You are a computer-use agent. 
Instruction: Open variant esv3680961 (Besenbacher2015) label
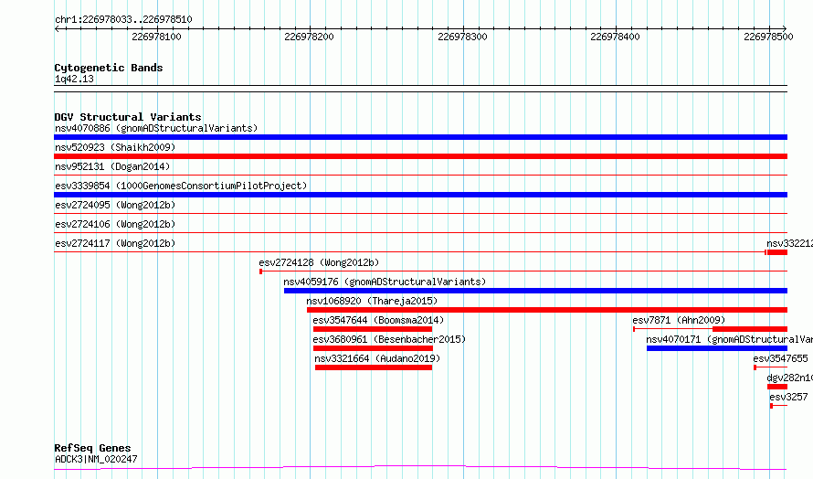tap(389, 339)
